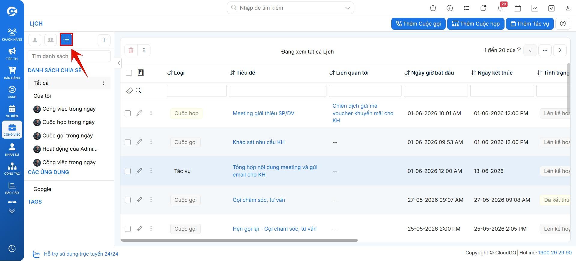Open row menu for Hẹn gọi lại

(x=151, y=229)
